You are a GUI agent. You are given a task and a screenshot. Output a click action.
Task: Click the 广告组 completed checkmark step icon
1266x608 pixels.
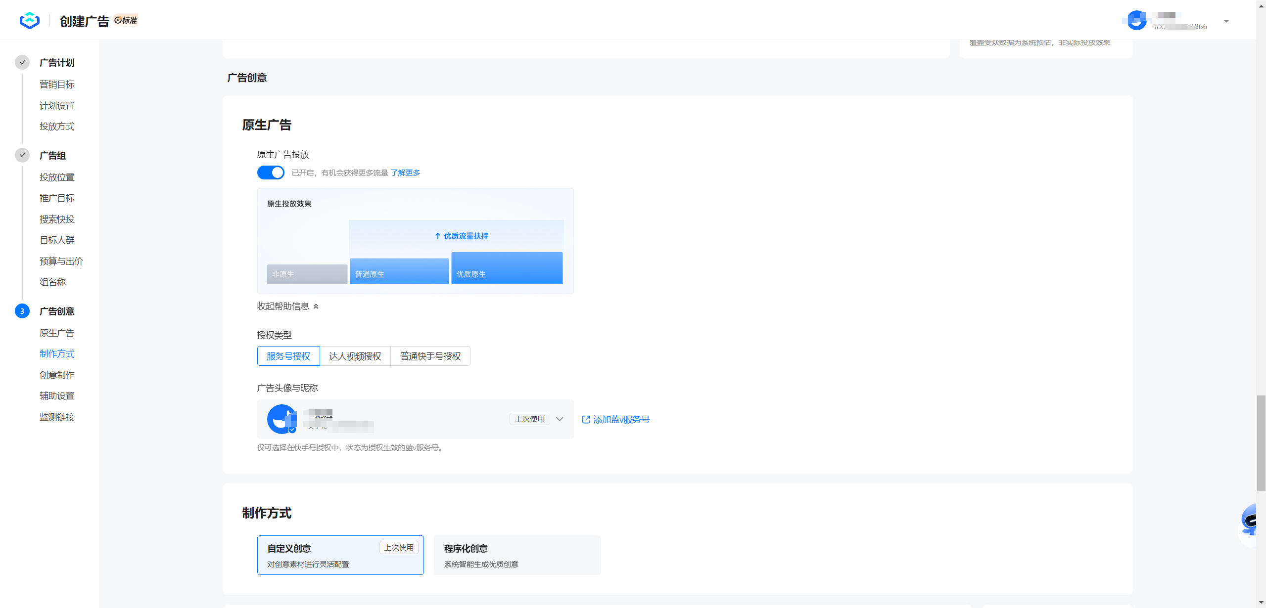pos(22,155)
